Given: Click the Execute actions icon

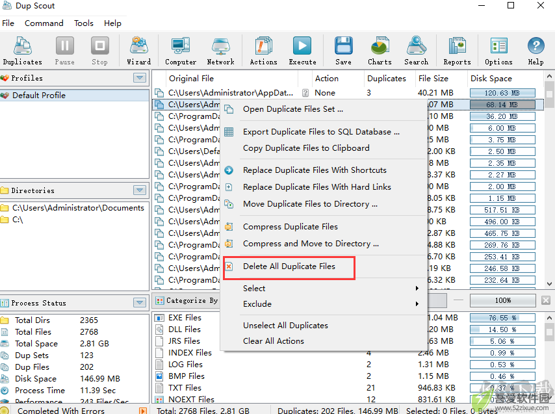Looking at the screenshot, I should (x=302, y=51).
